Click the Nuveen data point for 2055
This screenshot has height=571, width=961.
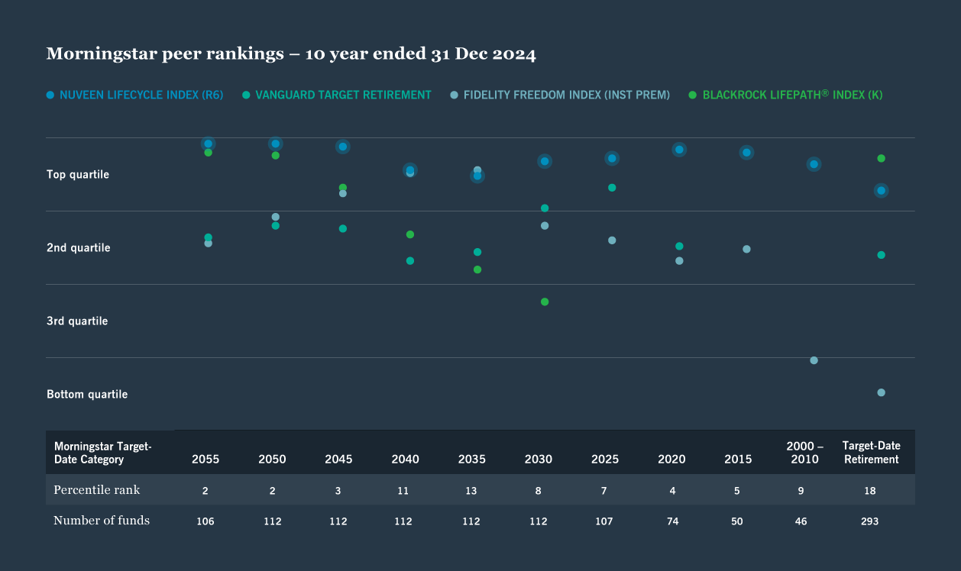coord(208,144)
